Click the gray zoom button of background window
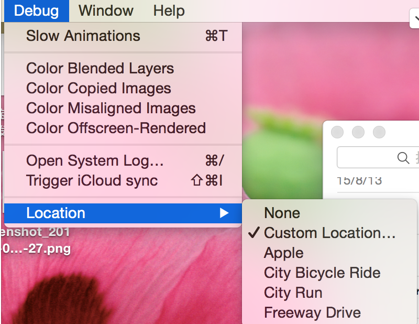Viewport: 419px width, 324px height. pos(379,132)
